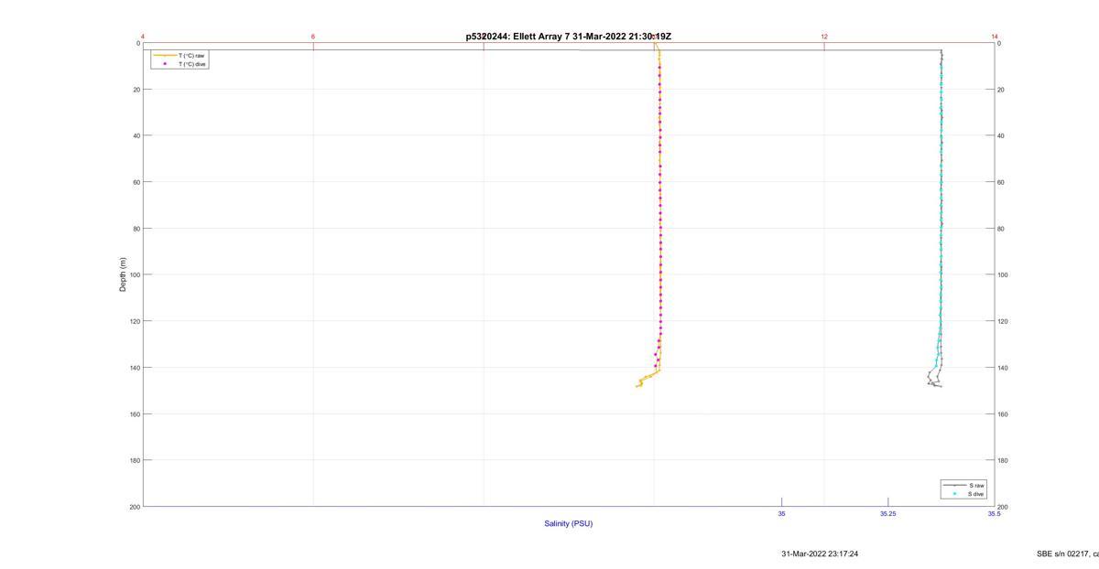
Task: Click right depth axis tick label 20
Action: [1002, 90]
